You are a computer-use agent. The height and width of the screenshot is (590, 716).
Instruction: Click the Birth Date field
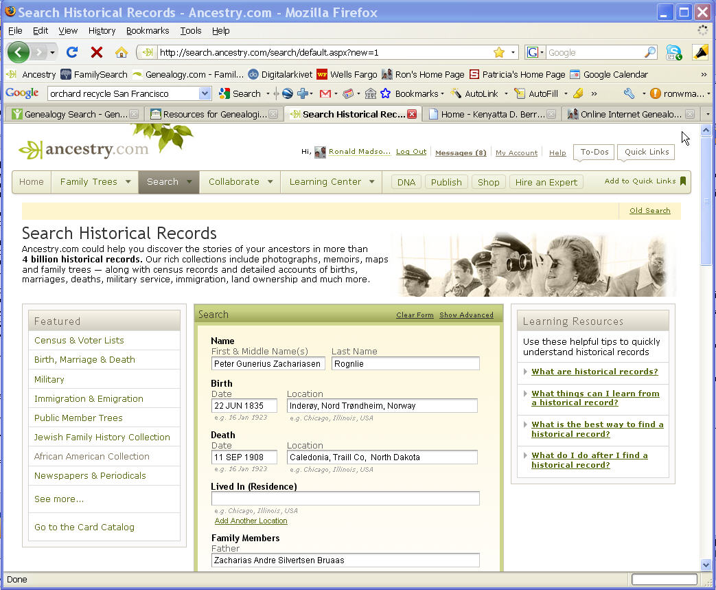point(244,406)
